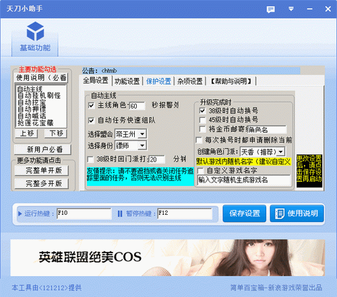Viewport: 337px width, 297px height.
Task: Enable 将金币邮寄给 checkbox
Action: [202, 129]
